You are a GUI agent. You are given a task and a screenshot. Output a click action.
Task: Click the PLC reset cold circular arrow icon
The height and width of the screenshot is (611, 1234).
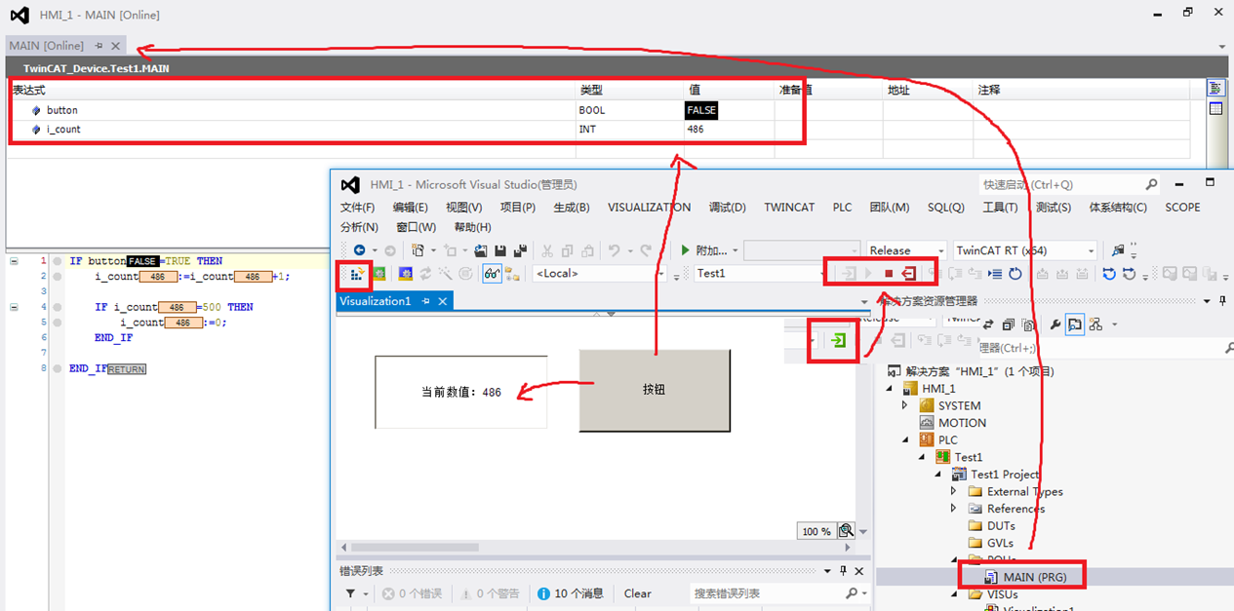(x=1015, y=274)
